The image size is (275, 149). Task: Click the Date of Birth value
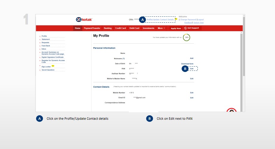pyautogui.click(x=133, y=64)
